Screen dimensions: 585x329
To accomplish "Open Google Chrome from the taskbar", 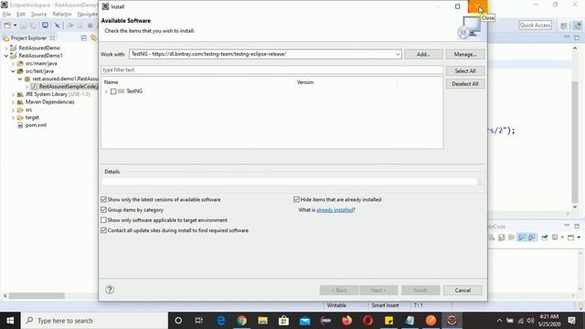I will point(241,321).
